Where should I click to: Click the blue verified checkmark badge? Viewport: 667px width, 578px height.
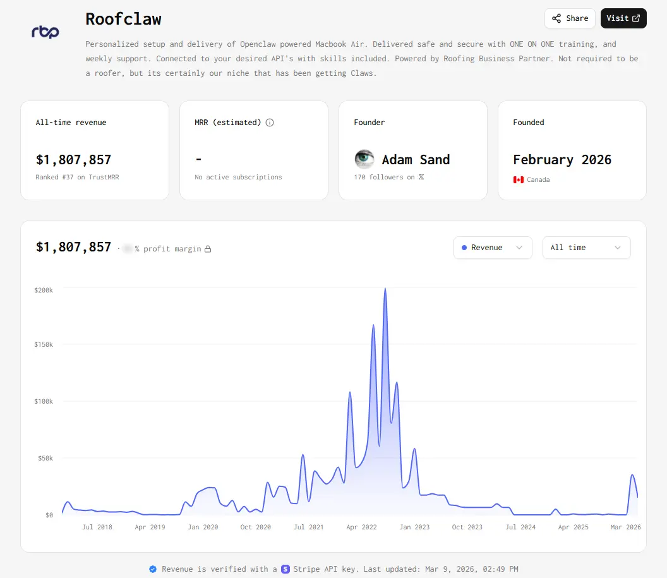153,569
